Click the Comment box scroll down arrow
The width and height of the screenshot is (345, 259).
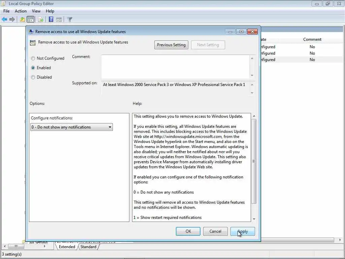click(252, 76)
